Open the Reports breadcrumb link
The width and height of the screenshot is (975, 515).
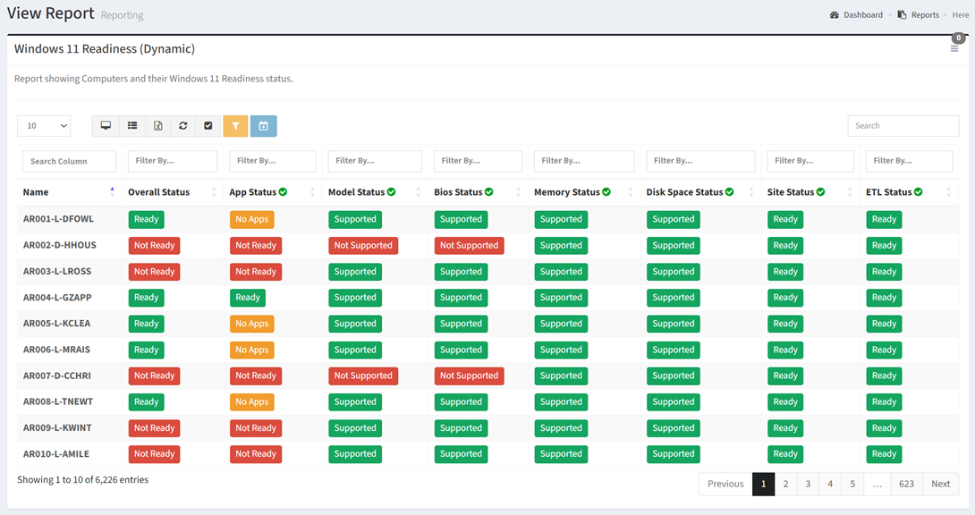(925, 15)
